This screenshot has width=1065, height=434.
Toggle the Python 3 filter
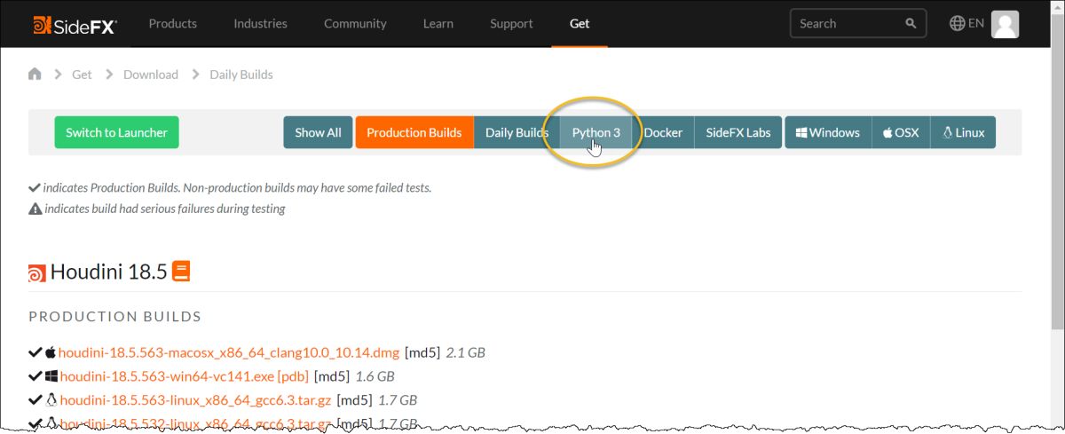coord(596,132)
